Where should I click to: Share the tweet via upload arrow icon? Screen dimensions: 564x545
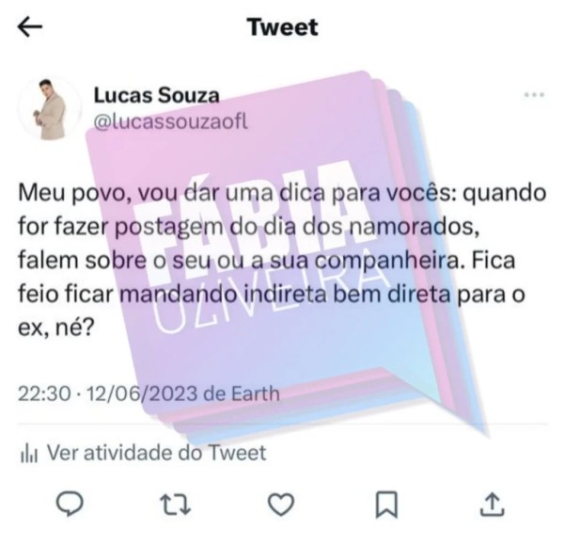pos(493,504)
